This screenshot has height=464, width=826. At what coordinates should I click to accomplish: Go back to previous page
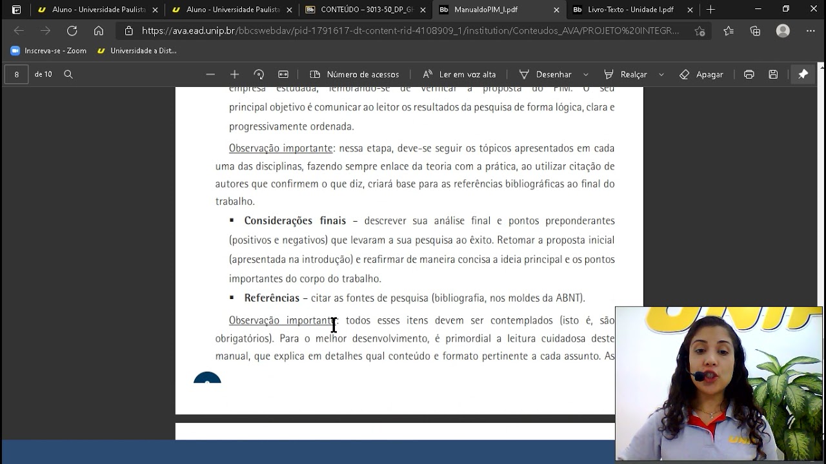click(x=19, y=31)
